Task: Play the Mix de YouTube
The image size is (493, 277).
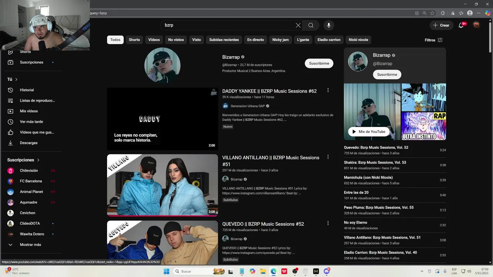Action: (369, 132)
